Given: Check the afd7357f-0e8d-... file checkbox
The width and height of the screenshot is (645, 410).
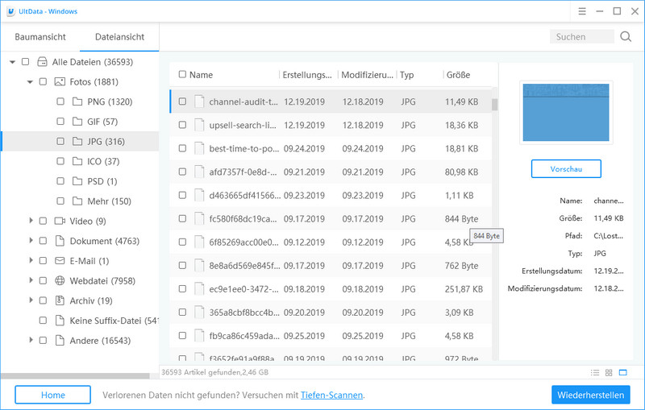Looking at the screenshot, I should point(182,172).
